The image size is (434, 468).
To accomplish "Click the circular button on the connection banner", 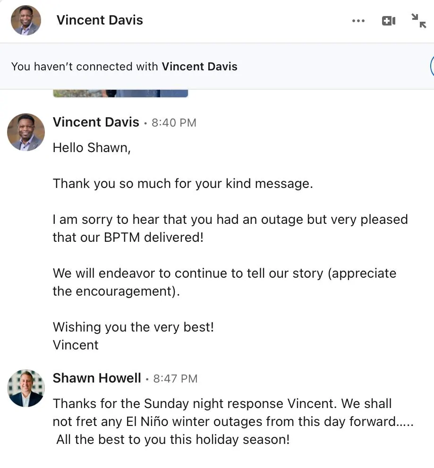I will [x=432, y=66].
